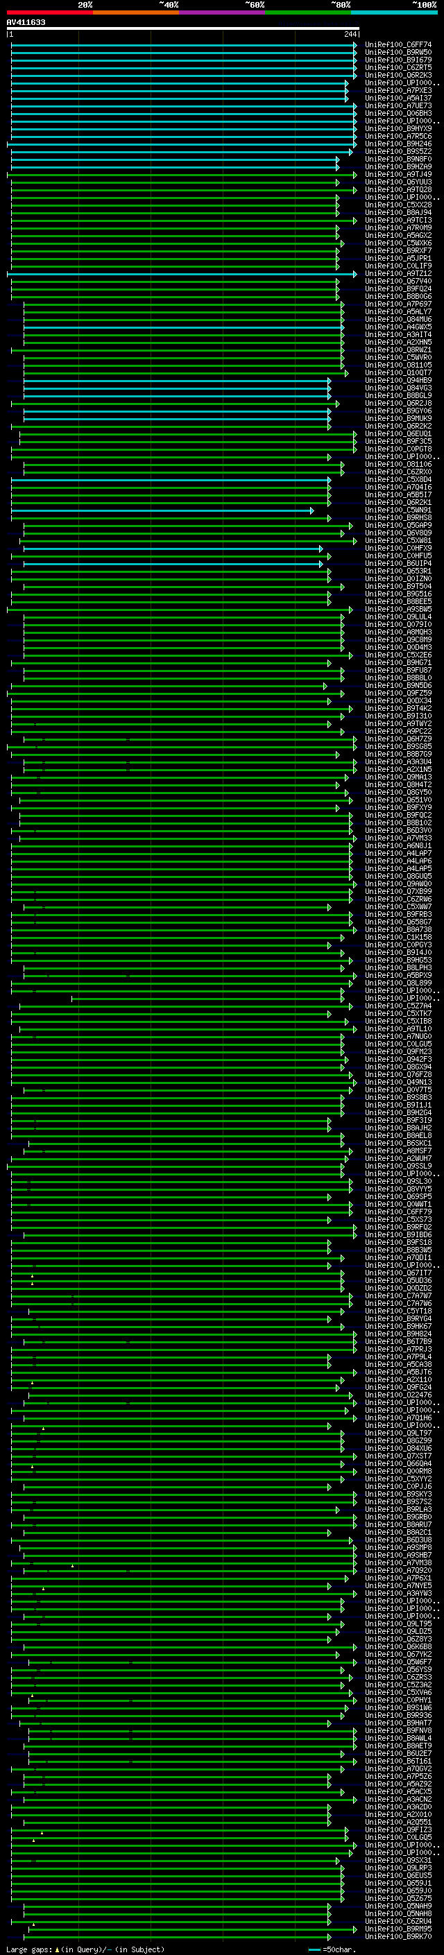Click the UniRef100_Q9SX31 label
The height and width of the screenshot is (1955, 444).
pos(398,1860)
